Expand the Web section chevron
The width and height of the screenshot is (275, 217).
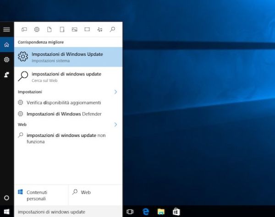pos(115,125)
